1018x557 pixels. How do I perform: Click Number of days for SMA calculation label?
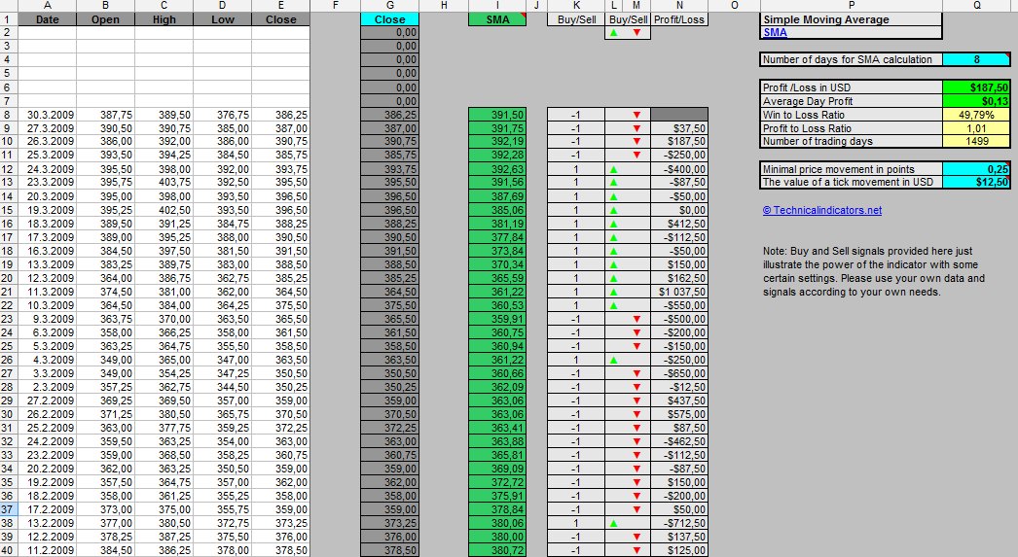pos(851,59)
